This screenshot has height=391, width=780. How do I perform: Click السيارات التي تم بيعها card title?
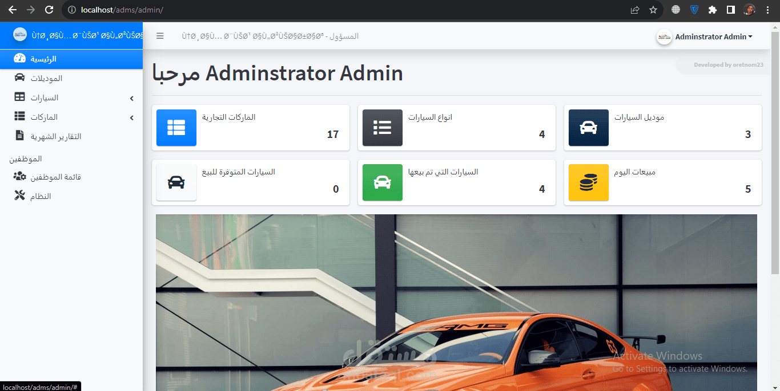click(443, 172)
